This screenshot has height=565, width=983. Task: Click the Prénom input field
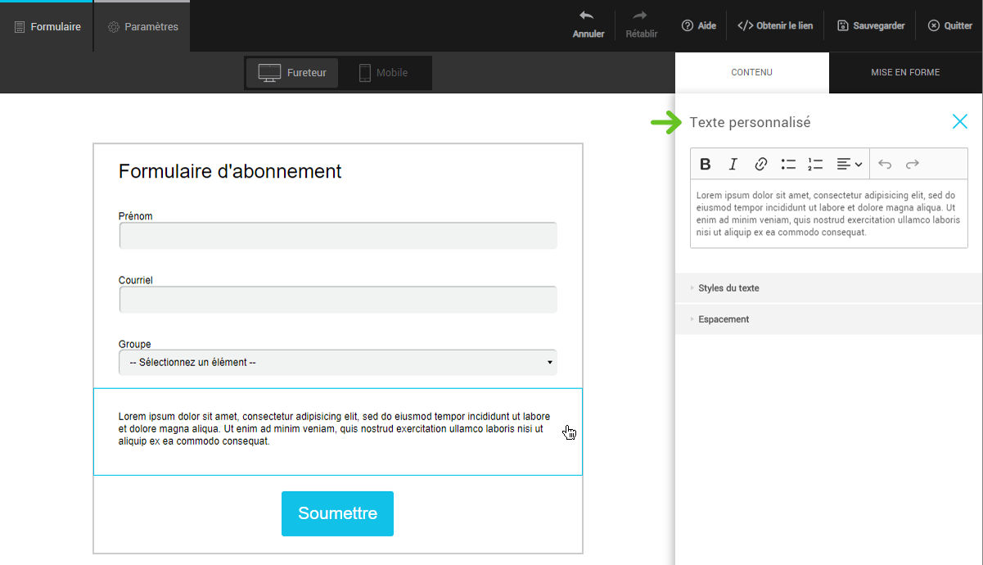(337, 236)
